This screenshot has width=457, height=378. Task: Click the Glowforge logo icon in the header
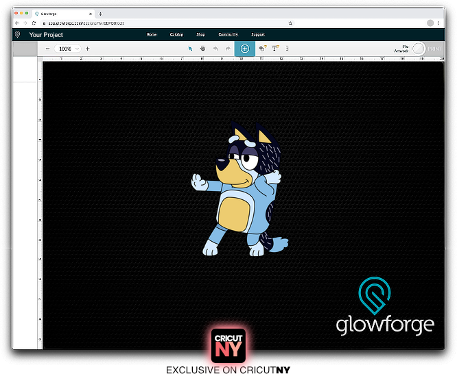(x=17, y=35)
